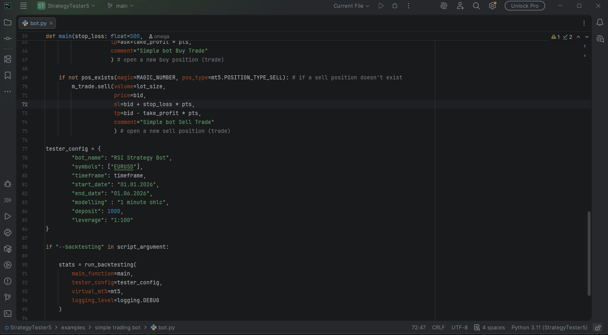Image resolution: width=608 pixels, height=335 pixels.
Task: Open the Run tool window in sidebar
Action: [x=8, y=216]
